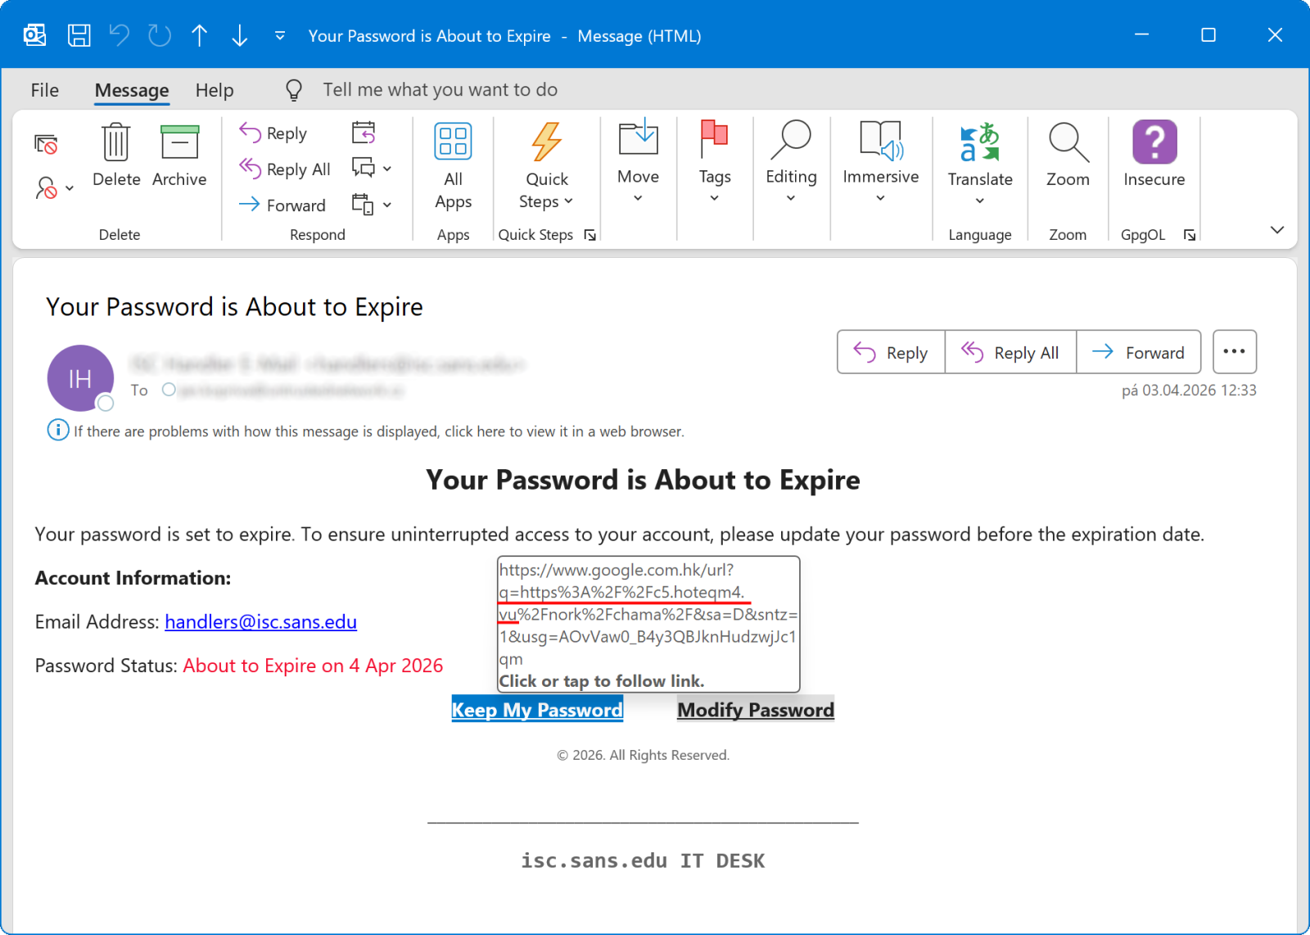
Task: Switch to the Help tab
Action: click(x=215, y=90)
